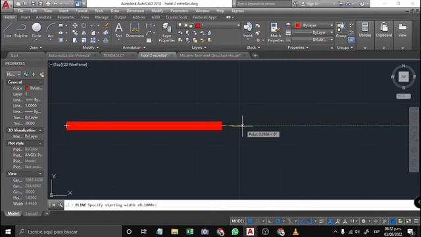This screenshot has width=421, height=237.
Task: Click the Table annotation icon
Action: 149,40
